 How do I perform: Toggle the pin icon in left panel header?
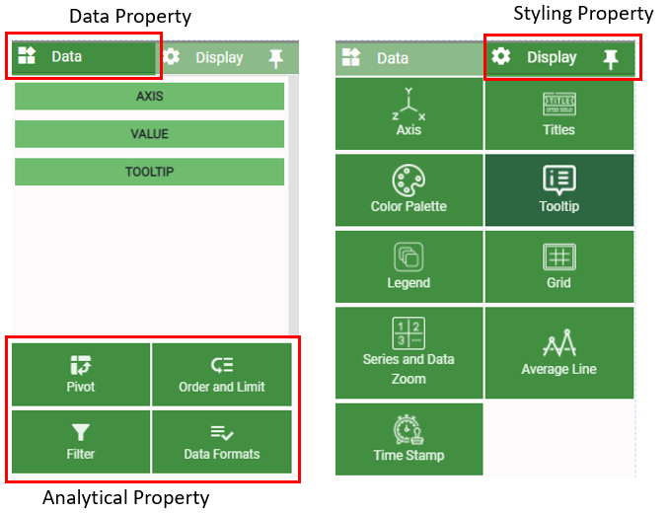click(x=275, y=59)
